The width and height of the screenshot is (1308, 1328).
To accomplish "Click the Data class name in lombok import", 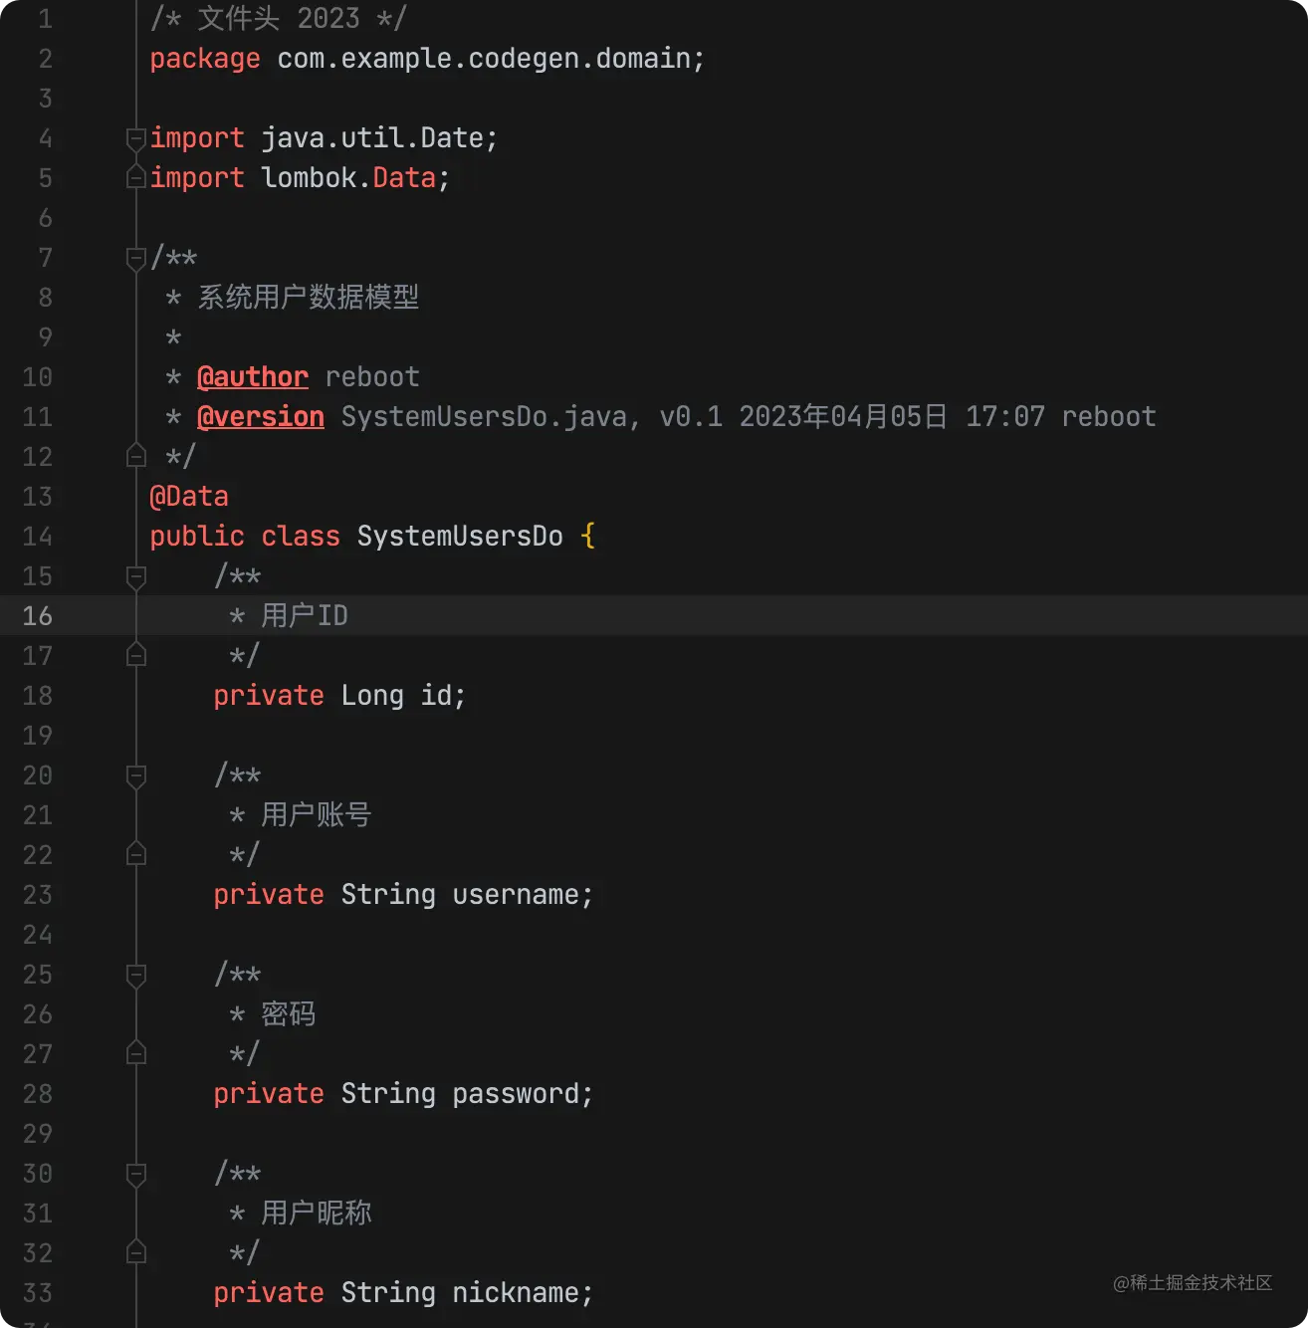I will pyautogui.click(x=404, y=178).
